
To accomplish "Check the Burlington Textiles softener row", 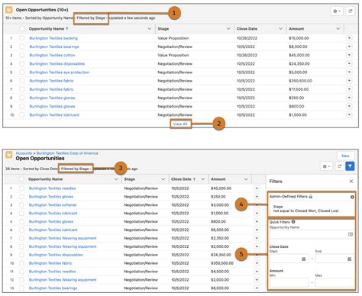I will point(21,205).
